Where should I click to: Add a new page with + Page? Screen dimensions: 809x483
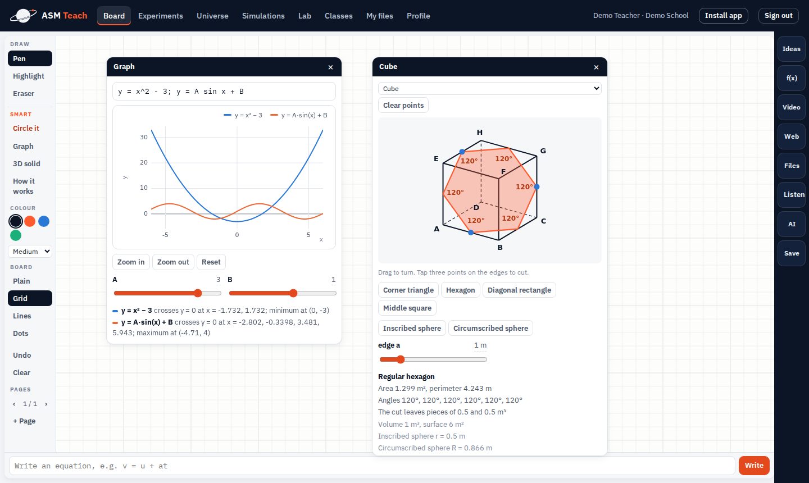coord(30,421)
